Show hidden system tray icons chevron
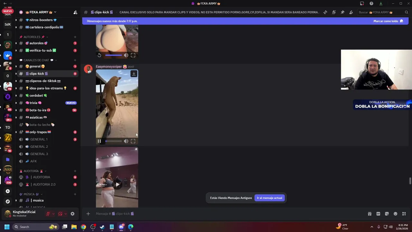The height and width of the screenshot is (232, 412). click(x=372, y=227)
